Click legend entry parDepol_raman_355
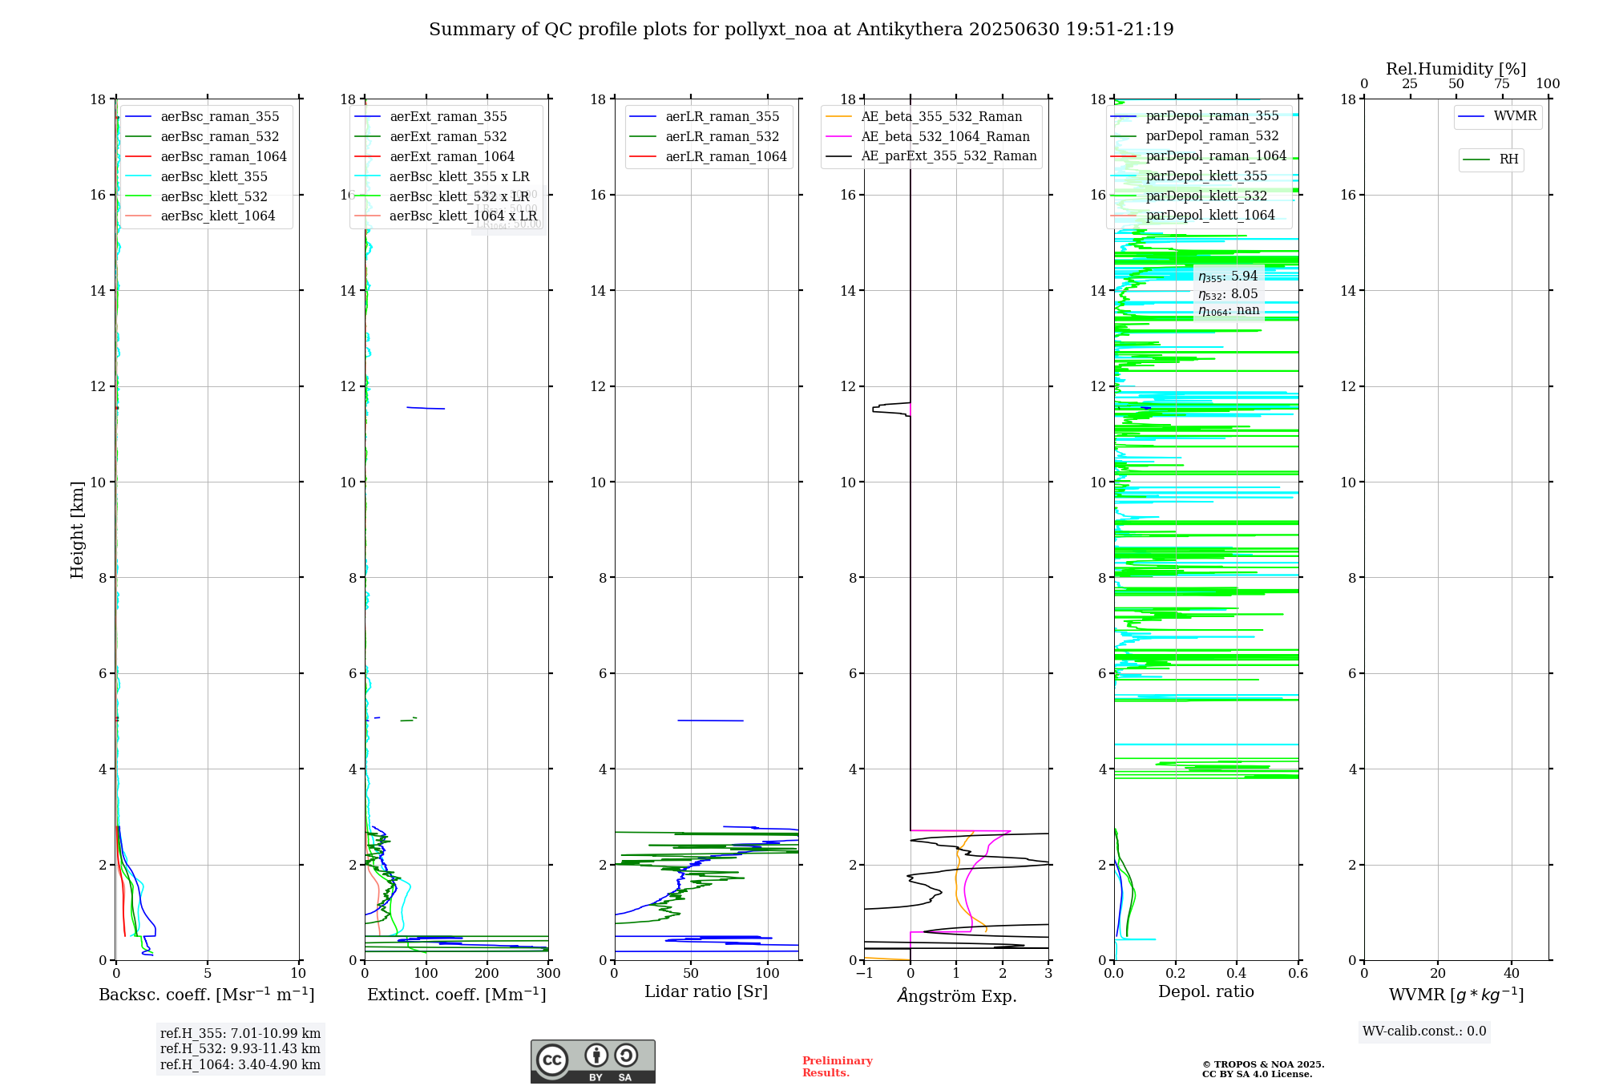Viewport: 1603px width, 1090px height. (x=1195, y=116)
